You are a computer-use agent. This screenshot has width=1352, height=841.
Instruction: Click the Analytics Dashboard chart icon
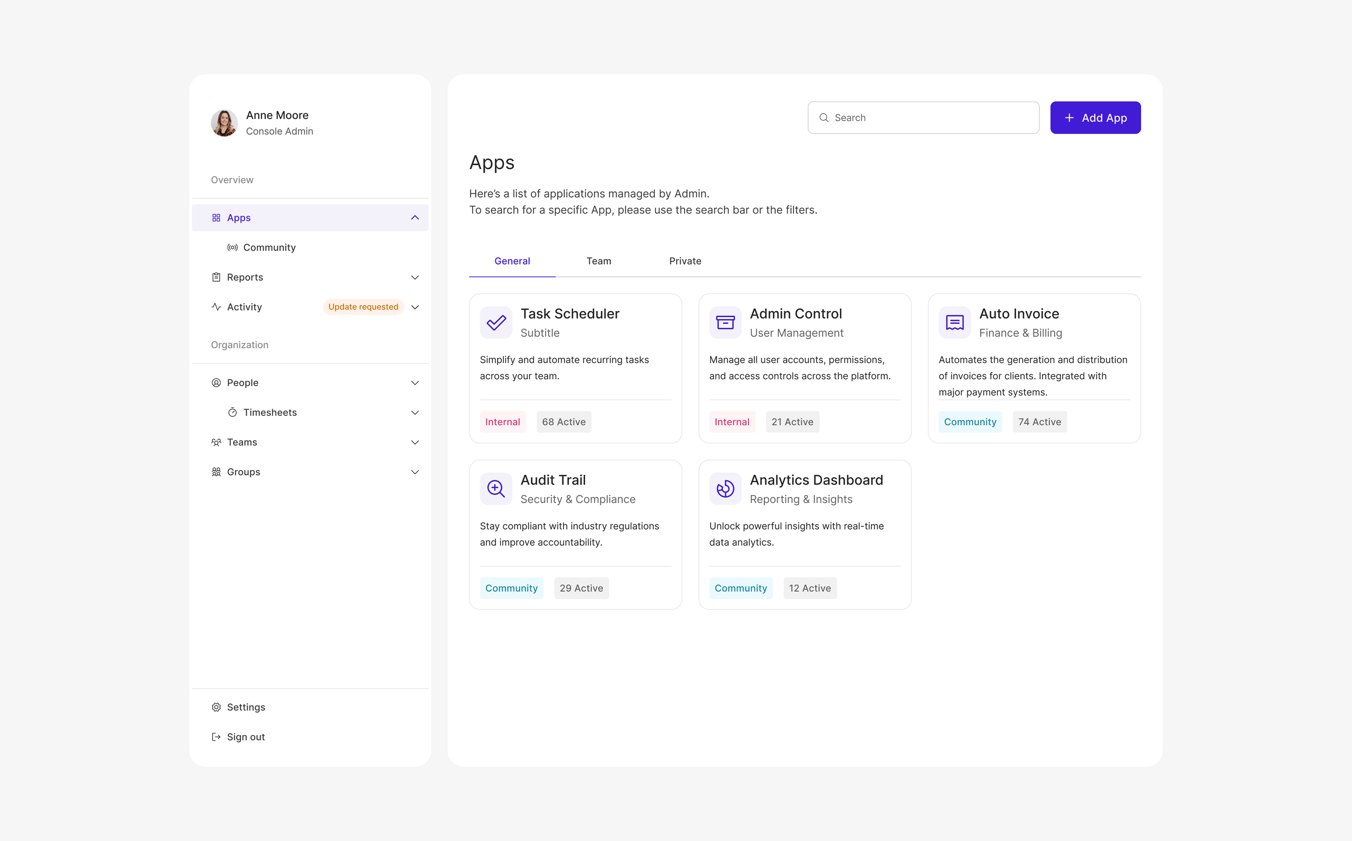(x=725, y=489)
